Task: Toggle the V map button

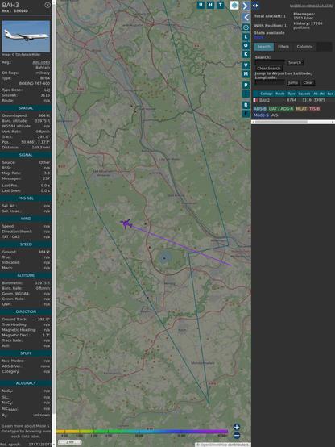Action: tap(246, 65)
